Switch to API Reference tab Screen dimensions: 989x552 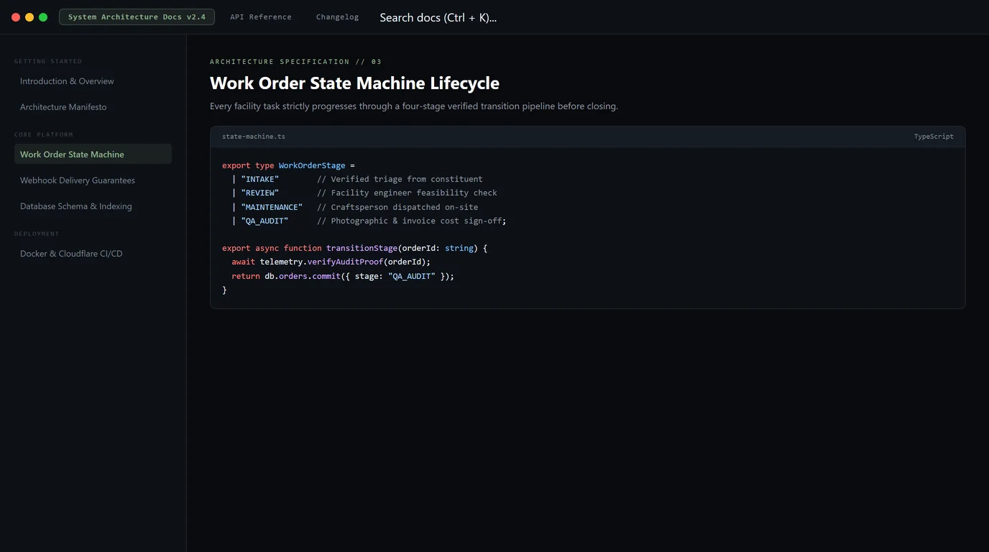click(x=261, y=17)
